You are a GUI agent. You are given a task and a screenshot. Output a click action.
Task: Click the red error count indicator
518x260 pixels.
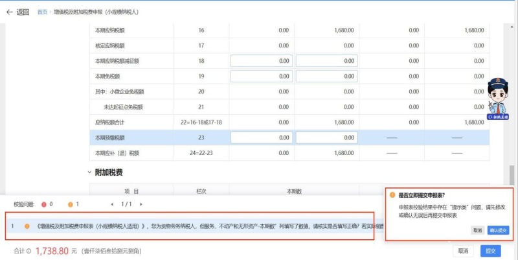(44, 204)
